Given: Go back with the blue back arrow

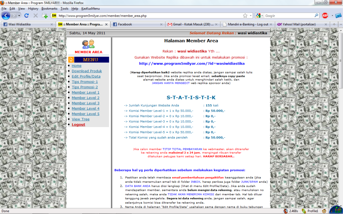Looking at the screenshot, I should tap(6, 15).
